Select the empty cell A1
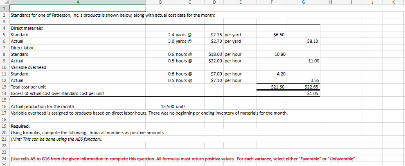Image resolution: width=405 pixels, height=166 pixels. tap(77, 8)
